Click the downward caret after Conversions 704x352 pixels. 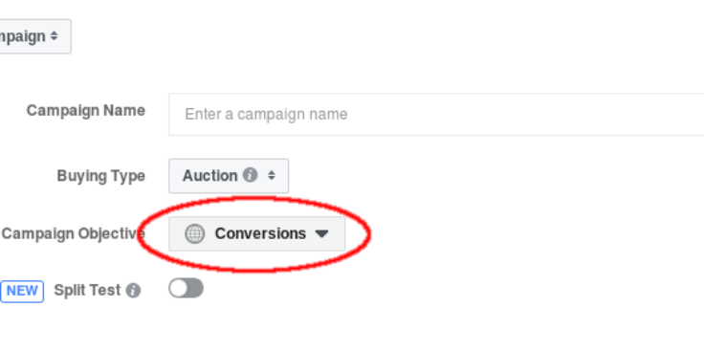point(322,233)
